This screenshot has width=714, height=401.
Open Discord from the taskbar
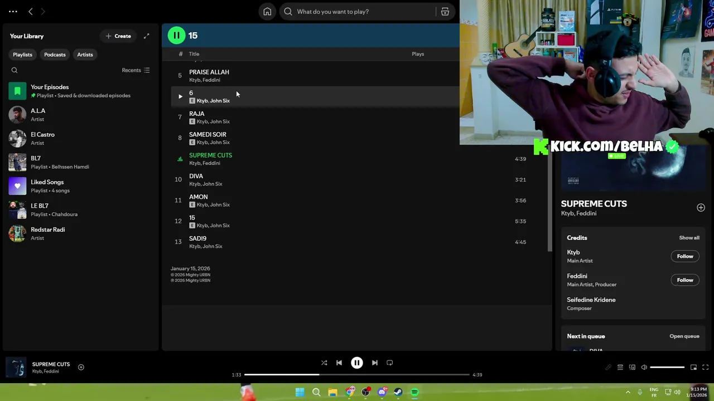pos(382,392)
